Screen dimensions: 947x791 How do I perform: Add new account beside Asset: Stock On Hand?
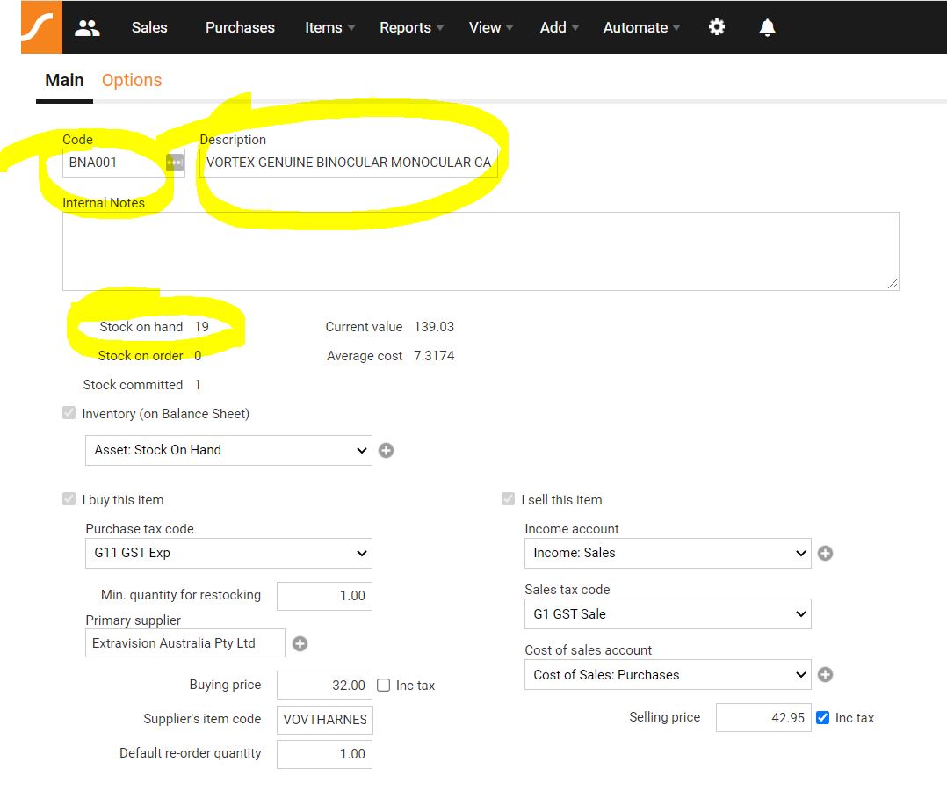[386, 450]
